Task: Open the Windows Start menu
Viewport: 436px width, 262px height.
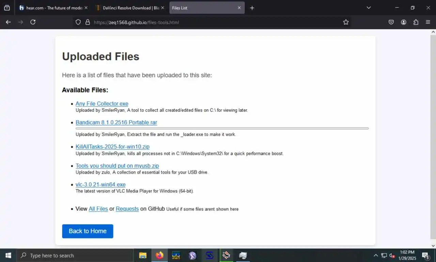Action: 8,255
